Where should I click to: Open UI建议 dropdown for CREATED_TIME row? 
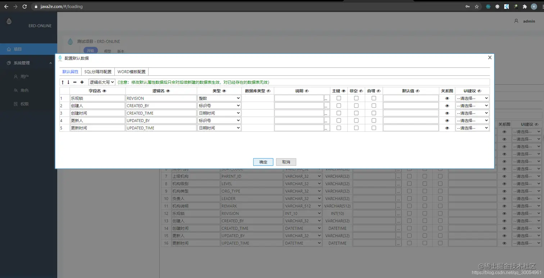tap(472, 113)
